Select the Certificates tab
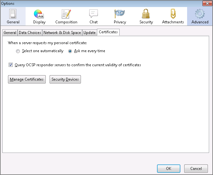 click(x=108, y=32)
